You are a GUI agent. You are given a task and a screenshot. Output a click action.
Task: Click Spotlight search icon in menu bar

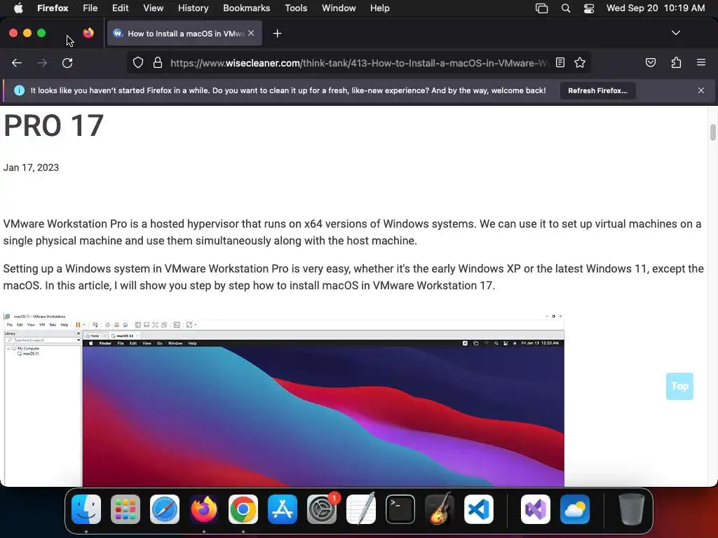[566, 8]
